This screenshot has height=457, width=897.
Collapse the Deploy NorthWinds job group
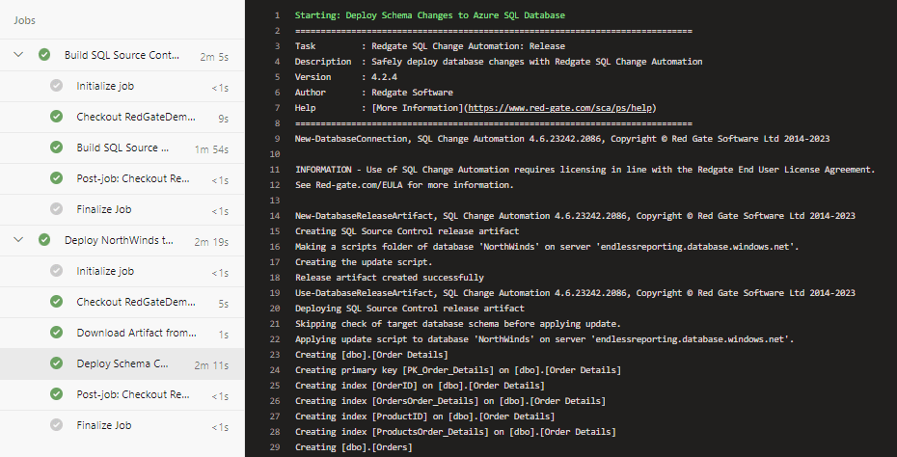coord(18,240)
